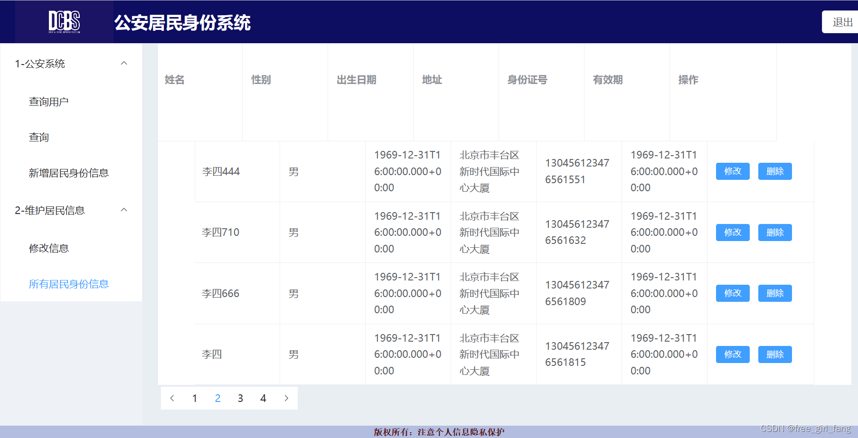858x438 pixels.
Task: Click 删除 button for 李四 row
Action: [775, 354]
